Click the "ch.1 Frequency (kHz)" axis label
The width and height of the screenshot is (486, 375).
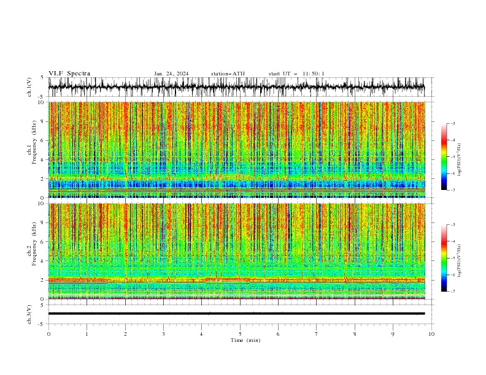32,150
